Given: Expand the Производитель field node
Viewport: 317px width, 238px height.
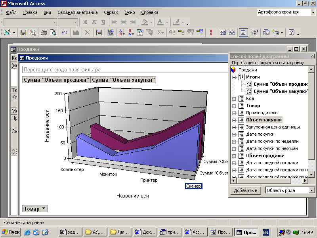Looking at the screenshot, I should (234, 113).
